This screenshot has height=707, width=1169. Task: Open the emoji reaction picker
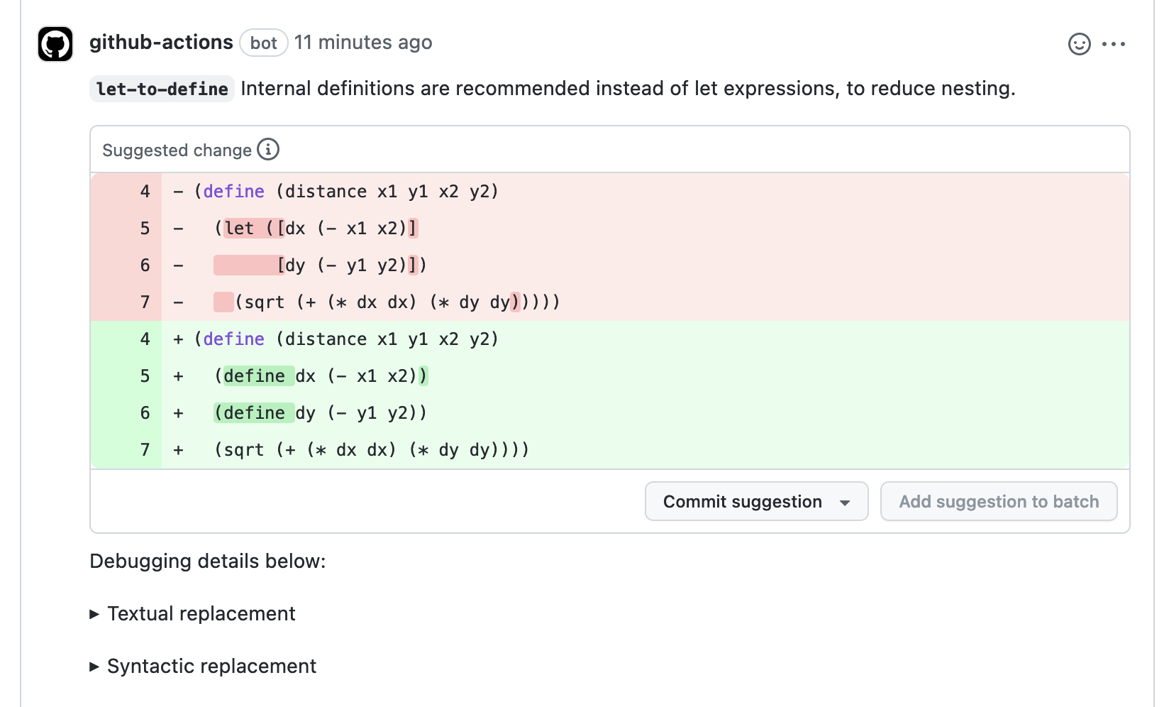click(x=1079, y=44)
